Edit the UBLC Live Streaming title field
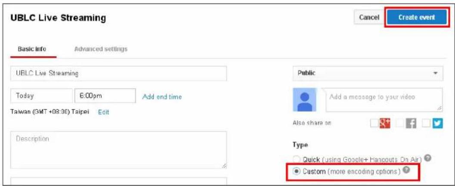The width and height of the screenshot is (455, 186). pos(118,74)
